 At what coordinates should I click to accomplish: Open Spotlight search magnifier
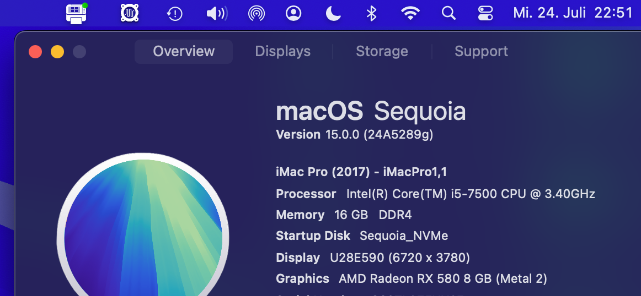449,13
